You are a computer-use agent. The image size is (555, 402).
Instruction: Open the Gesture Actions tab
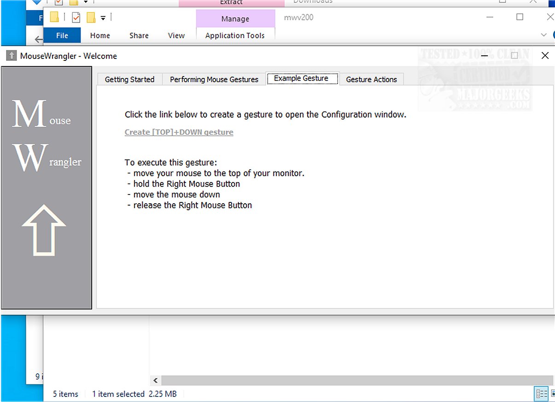[371, 79]
